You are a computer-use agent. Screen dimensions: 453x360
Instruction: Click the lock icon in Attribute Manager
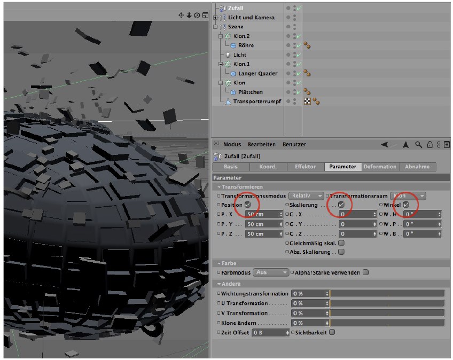tap(429, 144)
